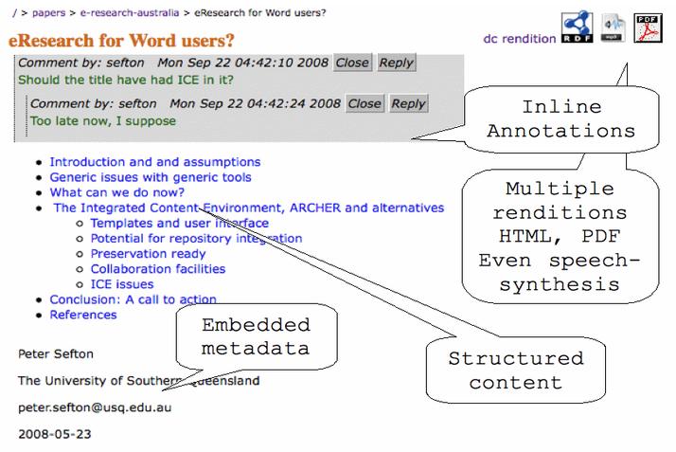Screen dimensions: 676x452
Task: Open the speech audio rendition icon
Action: click(x=614, y=27)
